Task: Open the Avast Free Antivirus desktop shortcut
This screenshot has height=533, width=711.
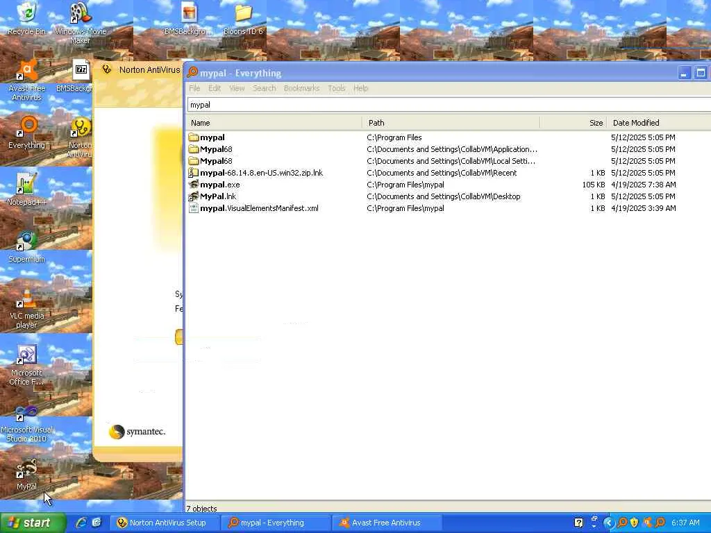Action: coord(27,81)
